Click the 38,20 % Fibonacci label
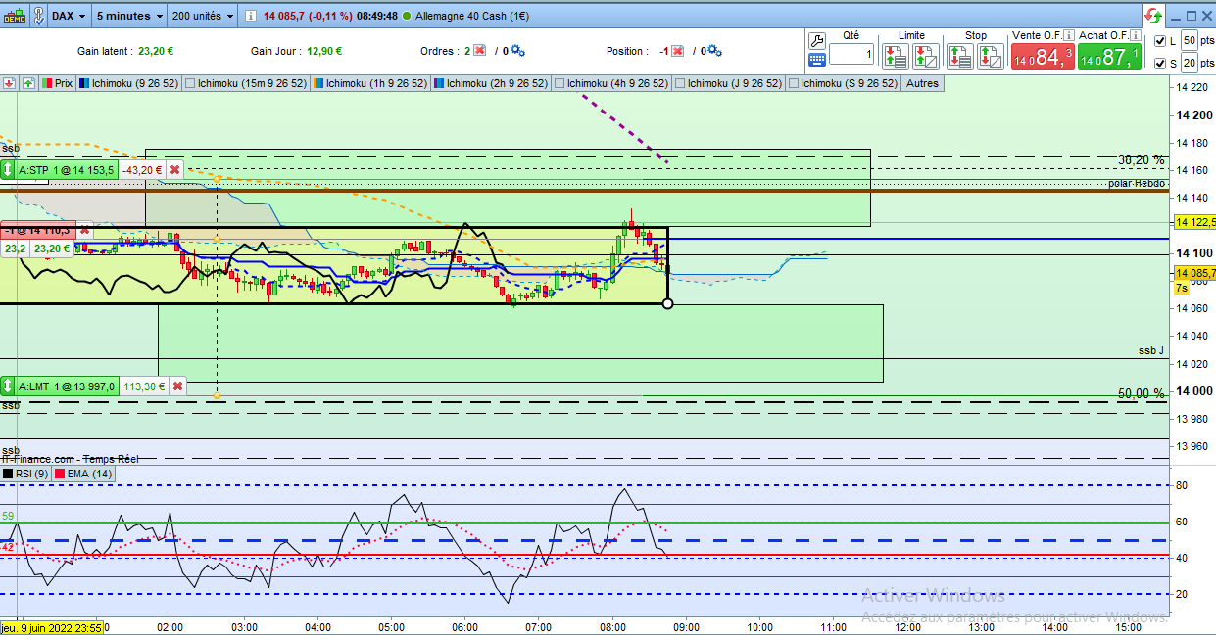 [1142, 159]
